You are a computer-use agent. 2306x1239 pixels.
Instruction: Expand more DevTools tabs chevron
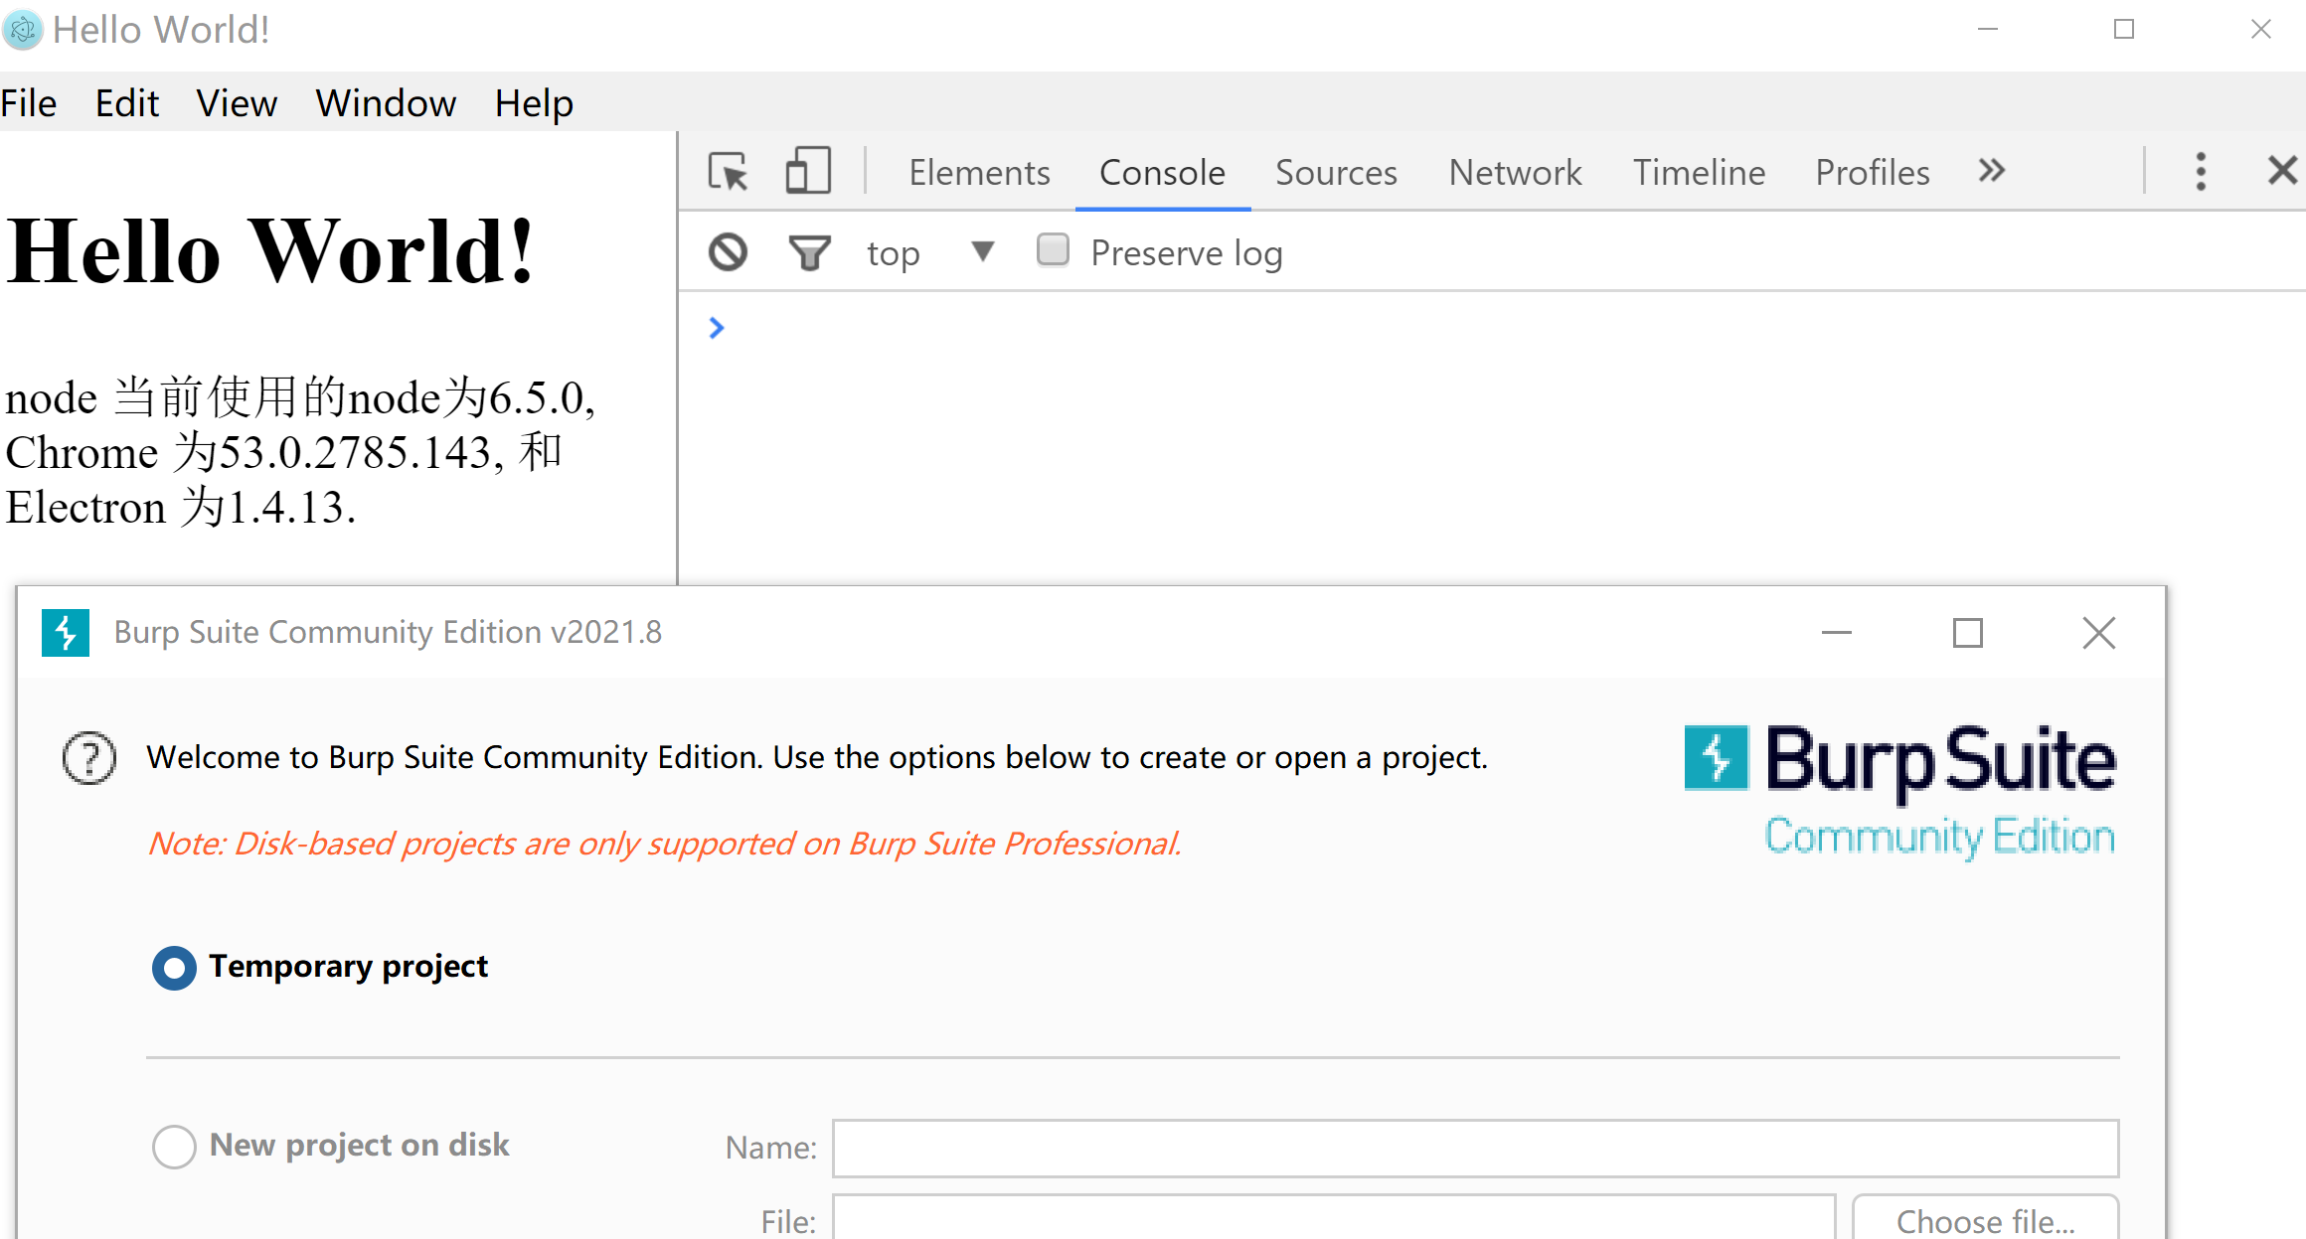(1991, 171)
